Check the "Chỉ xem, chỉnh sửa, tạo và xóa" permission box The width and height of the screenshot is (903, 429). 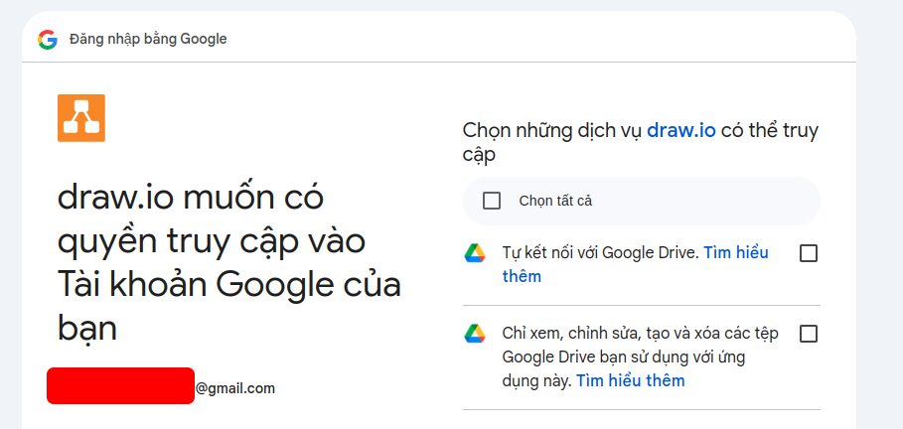pos(809,334)
